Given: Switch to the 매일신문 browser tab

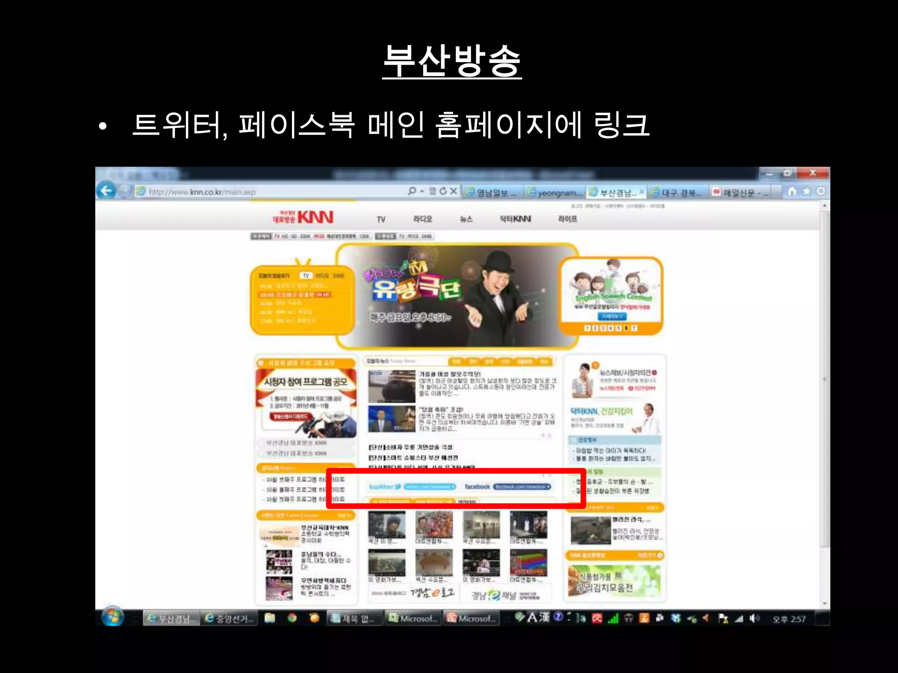Looking at the screenshot, I should pyautogui.click(x=740, y=192).
